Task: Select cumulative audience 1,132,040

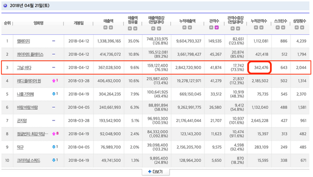Action: (260, 107)
